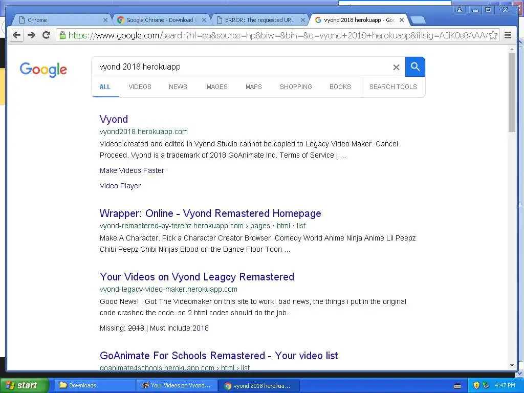Screen dimensions: 524x393
Task: Open 'GoAnimate For Schools Remastered' result
Action: click(x=219, y=356)
